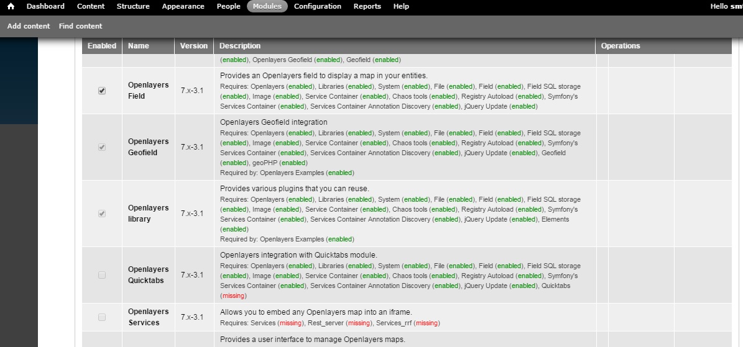The image size is (743, 347).
Task: Click the Openlayers Services checkbox
Action: (x=102, y=317)
